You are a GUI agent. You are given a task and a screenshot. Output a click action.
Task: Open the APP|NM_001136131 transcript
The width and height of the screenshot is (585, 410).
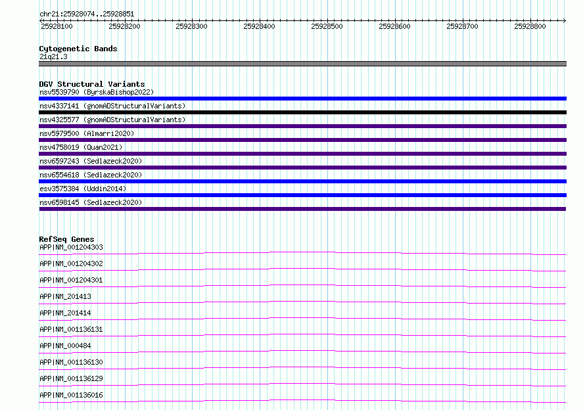tap(71, 329)
